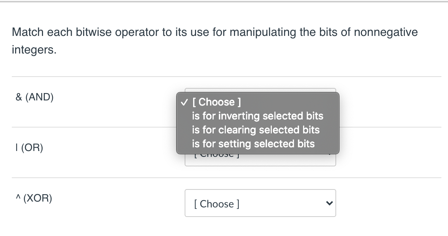Click the | (OR) operator label

click(29, 148)
